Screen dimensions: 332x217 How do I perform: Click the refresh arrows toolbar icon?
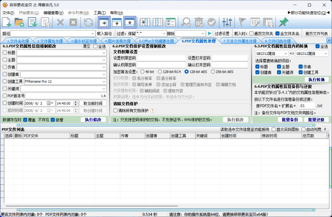click(x=89, y=22)
